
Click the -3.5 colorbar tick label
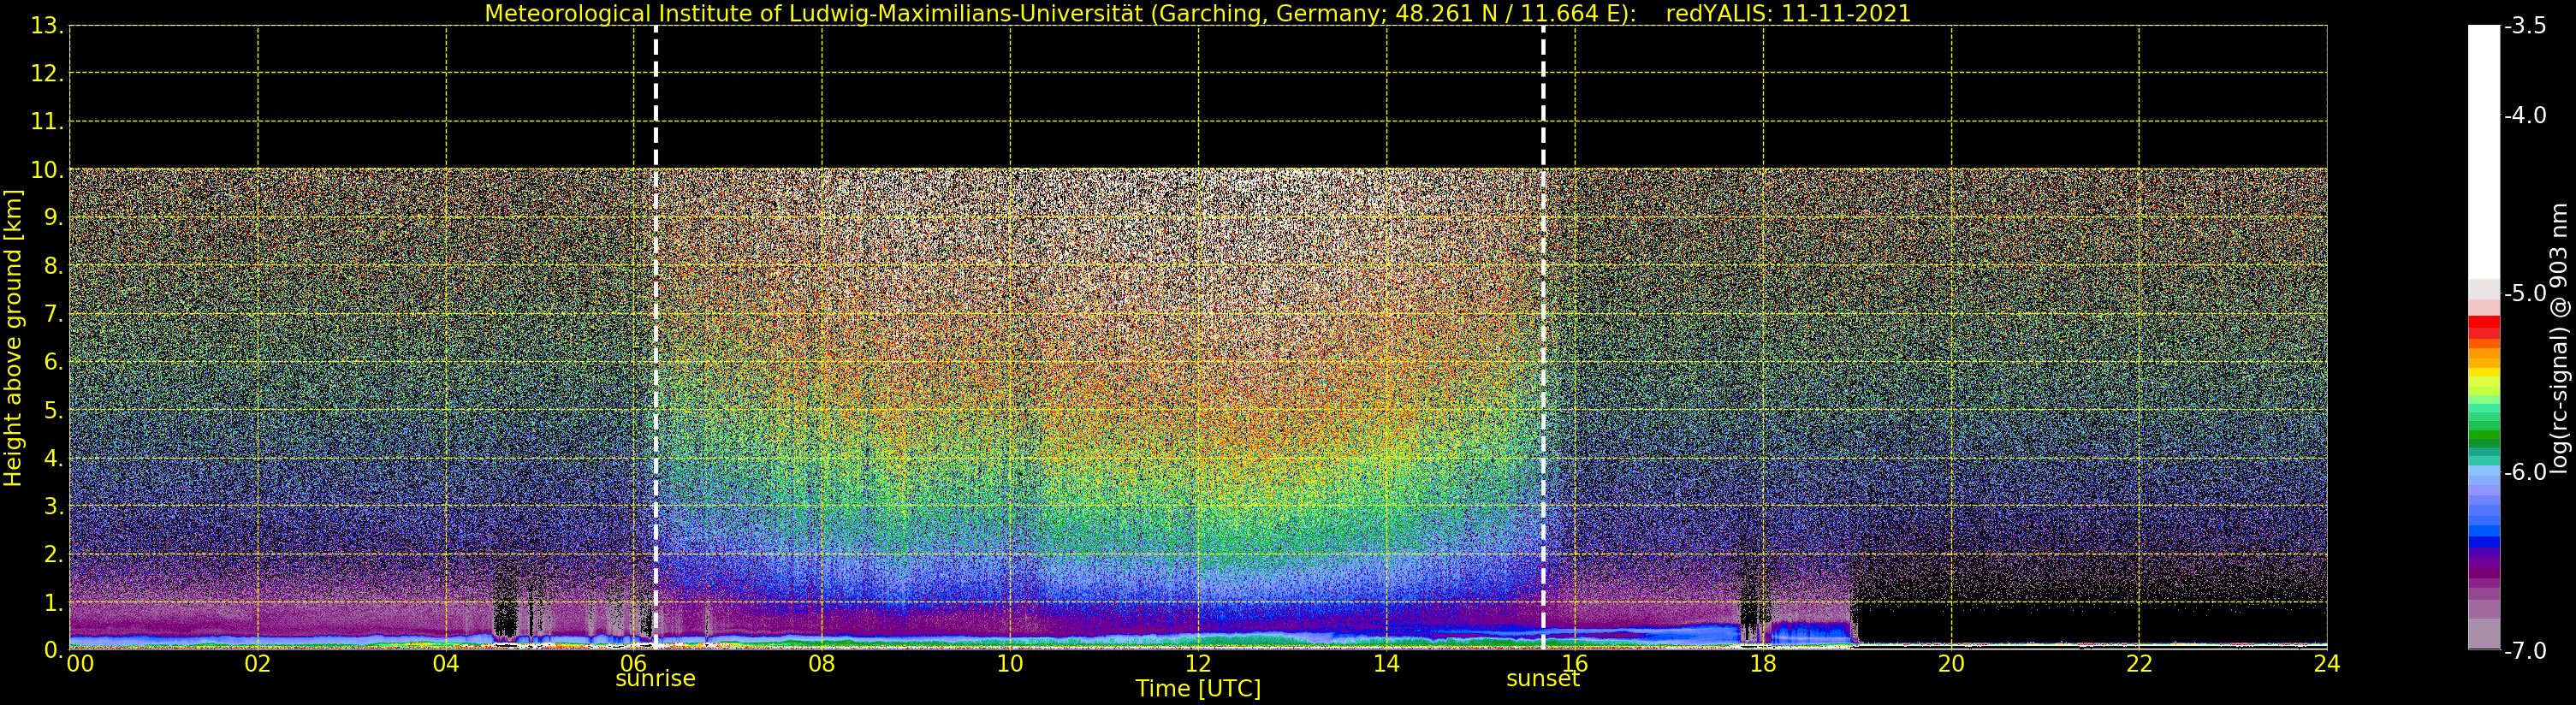2525,26
